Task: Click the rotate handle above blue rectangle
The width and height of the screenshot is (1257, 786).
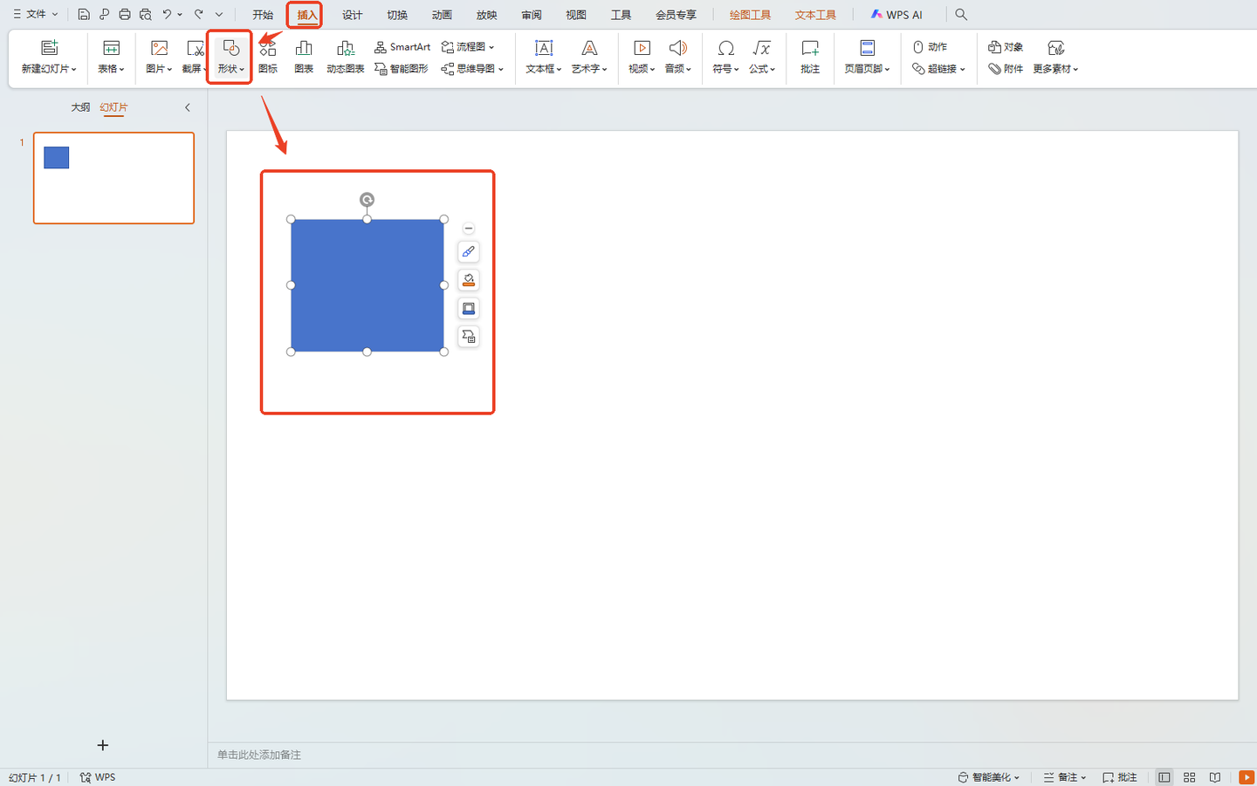Action: 367,200
